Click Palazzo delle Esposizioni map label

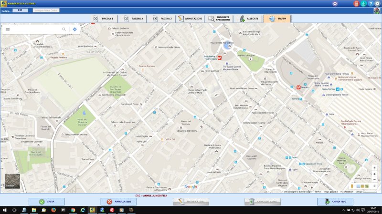[x=123, y=122]
